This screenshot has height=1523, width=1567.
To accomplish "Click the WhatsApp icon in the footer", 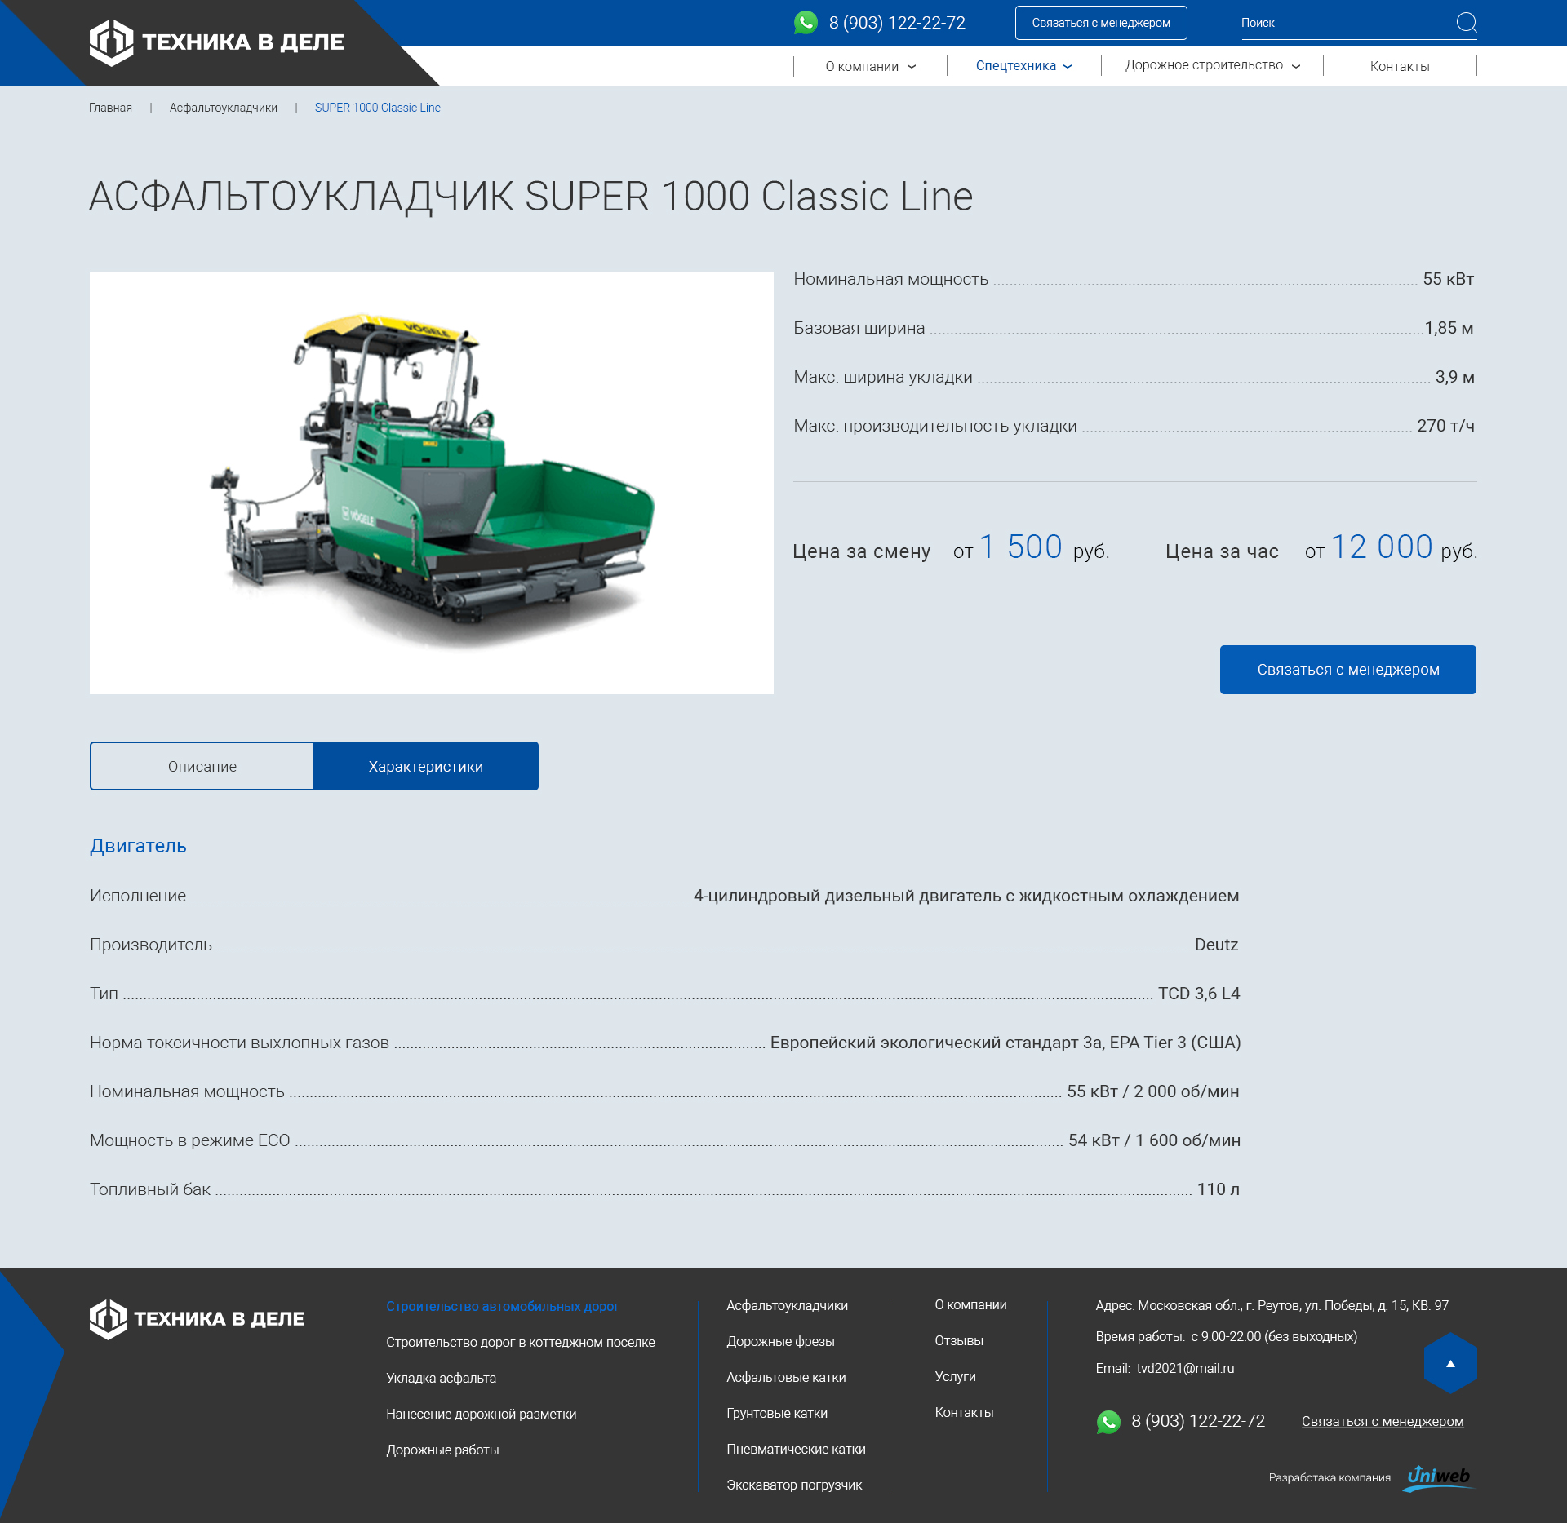I will [1108, 1422].
